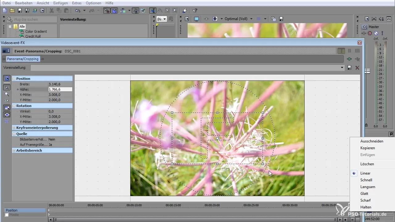This screenshot has width=395, height=222.
Task: Click the Breite value 3.140,6
Action: click(60, 84)
